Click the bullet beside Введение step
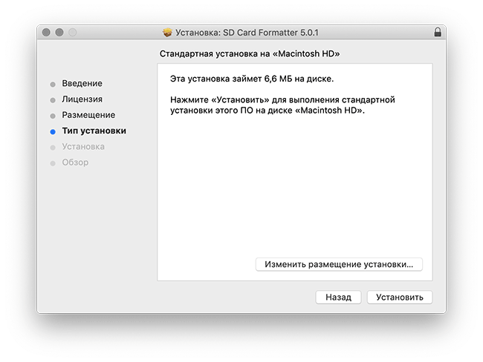483x362 pixels. 53,85
